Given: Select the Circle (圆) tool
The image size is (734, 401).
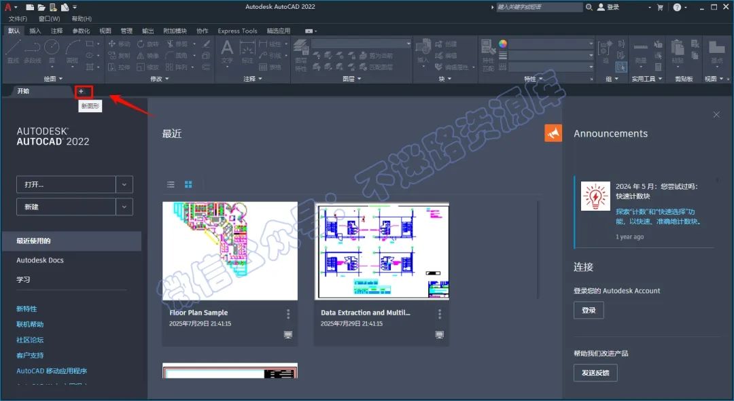Looking at the screenshot, I should click(x=52, y=52).
